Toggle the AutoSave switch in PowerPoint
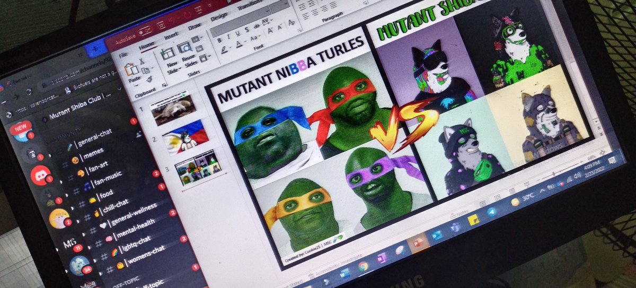 coord(146,31)
